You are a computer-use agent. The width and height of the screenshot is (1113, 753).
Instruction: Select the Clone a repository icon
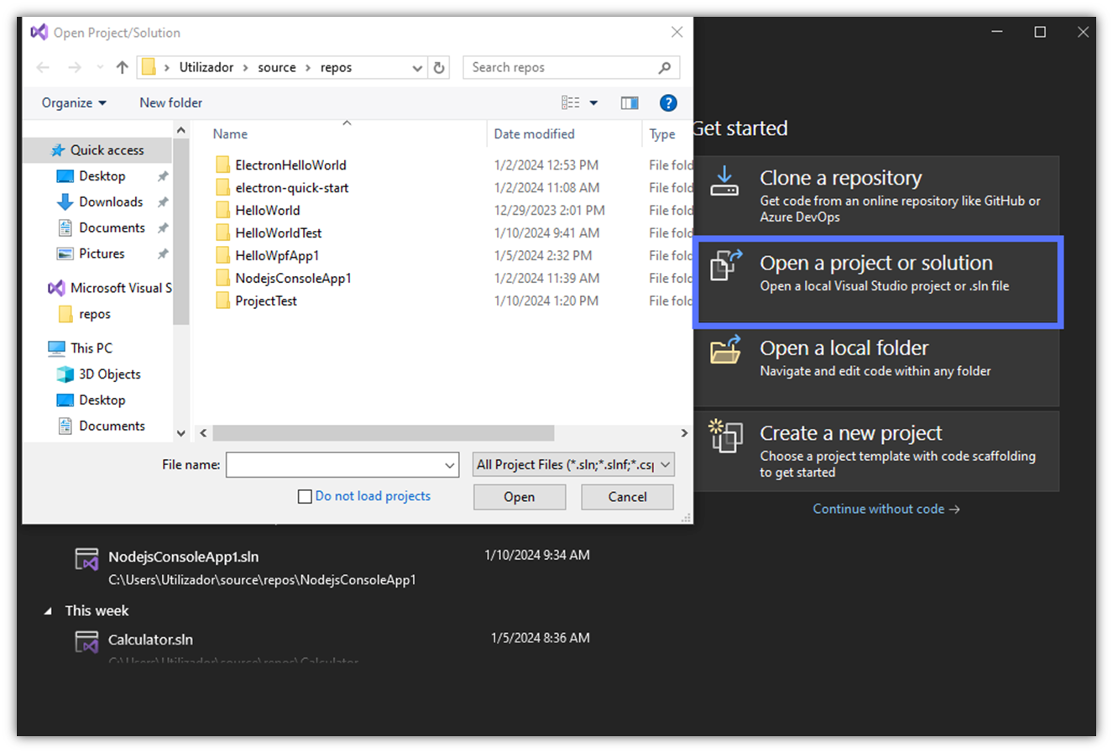(x=724, y=181)
